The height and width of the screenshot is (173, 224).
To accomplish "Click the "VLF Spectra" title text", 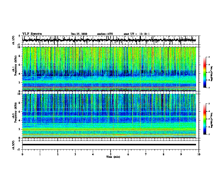I will click(32, 34).
